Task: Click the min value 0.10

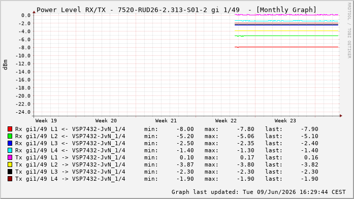Action: pos(187,158)
